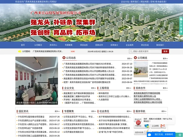Click the red 搜索 button

click(x=165, y=51)
